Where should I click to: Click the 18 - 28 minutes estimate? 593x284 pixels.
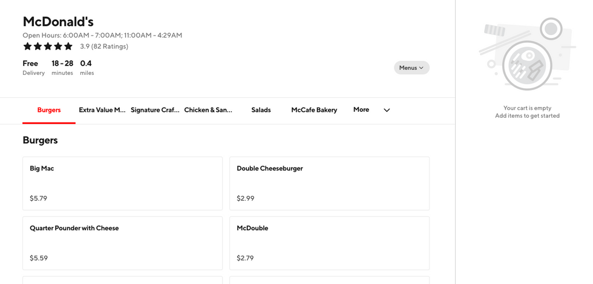(62, 68)
